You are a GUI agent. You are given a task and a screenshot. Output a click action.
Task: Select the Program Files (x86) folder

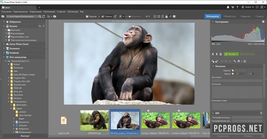[22, 81]
